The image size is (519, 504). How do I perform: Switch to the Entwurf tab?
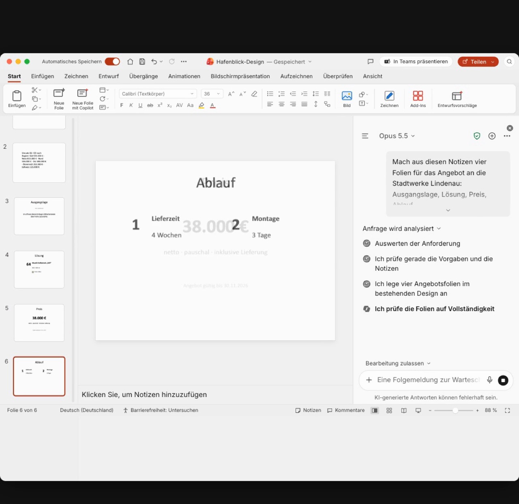[x=109, y=76]
